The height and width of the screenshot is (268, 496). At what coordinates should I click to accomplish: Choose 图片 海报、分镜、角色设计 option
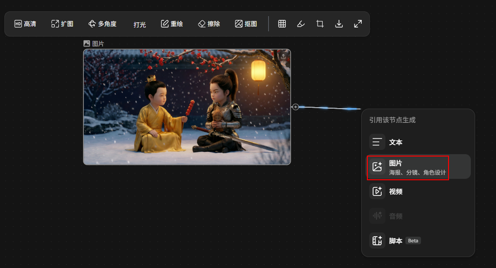[x=418, y=167]
